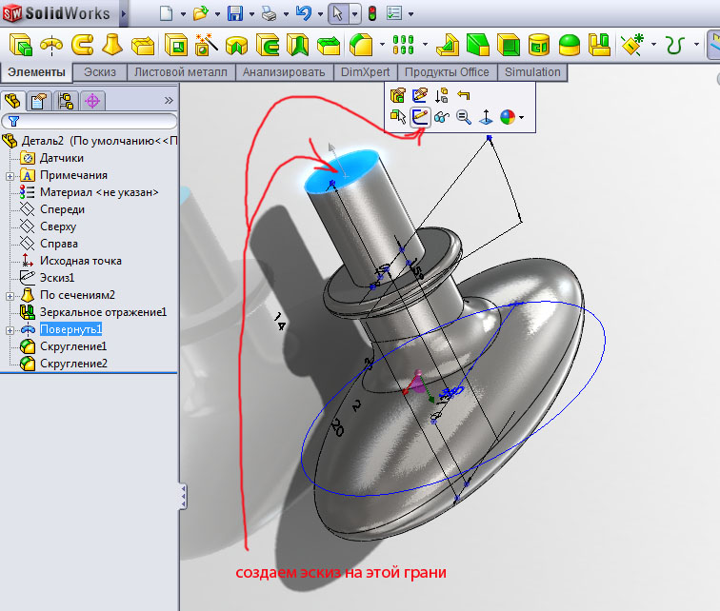
Task: Expand the Повернуть1 feature node
Action: tap(10, 329)
